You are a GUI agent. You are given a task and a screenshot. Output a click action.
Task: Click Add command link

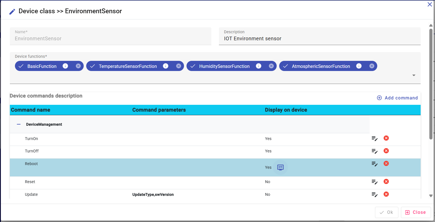point(397,98)
